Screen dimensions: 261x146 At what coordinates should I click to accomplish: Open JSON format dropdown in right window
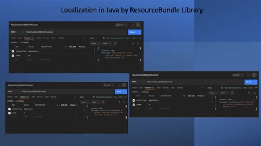tap(224, 93)
